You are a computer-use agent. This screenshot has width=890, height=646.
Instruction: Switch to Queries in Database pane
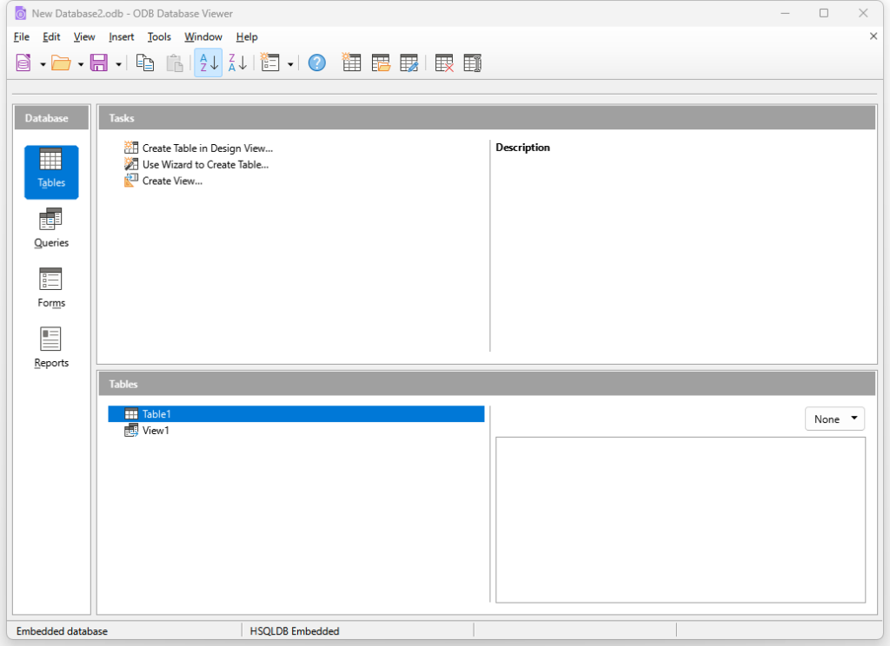click(x=51, y=228)
